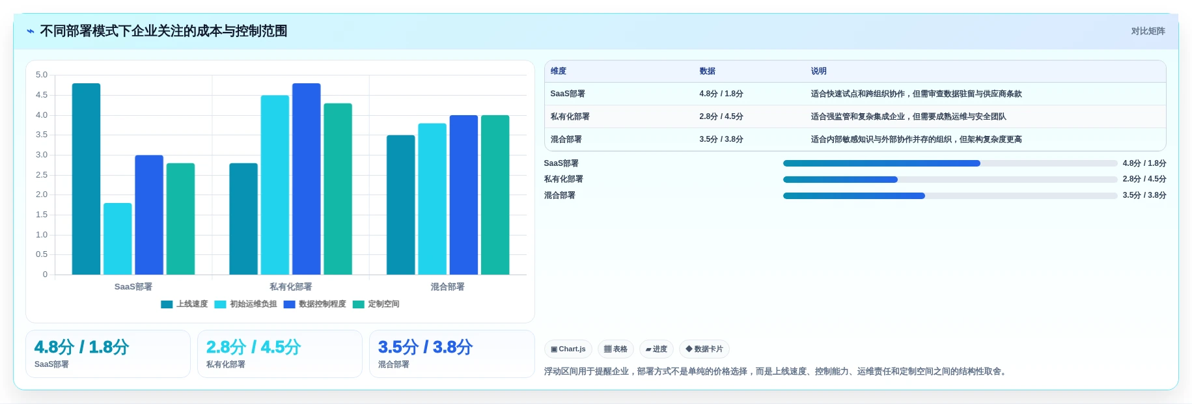Click the SaaS部署 label in progress list
This screenshot has width=1192, height=404.
(561, 163)
